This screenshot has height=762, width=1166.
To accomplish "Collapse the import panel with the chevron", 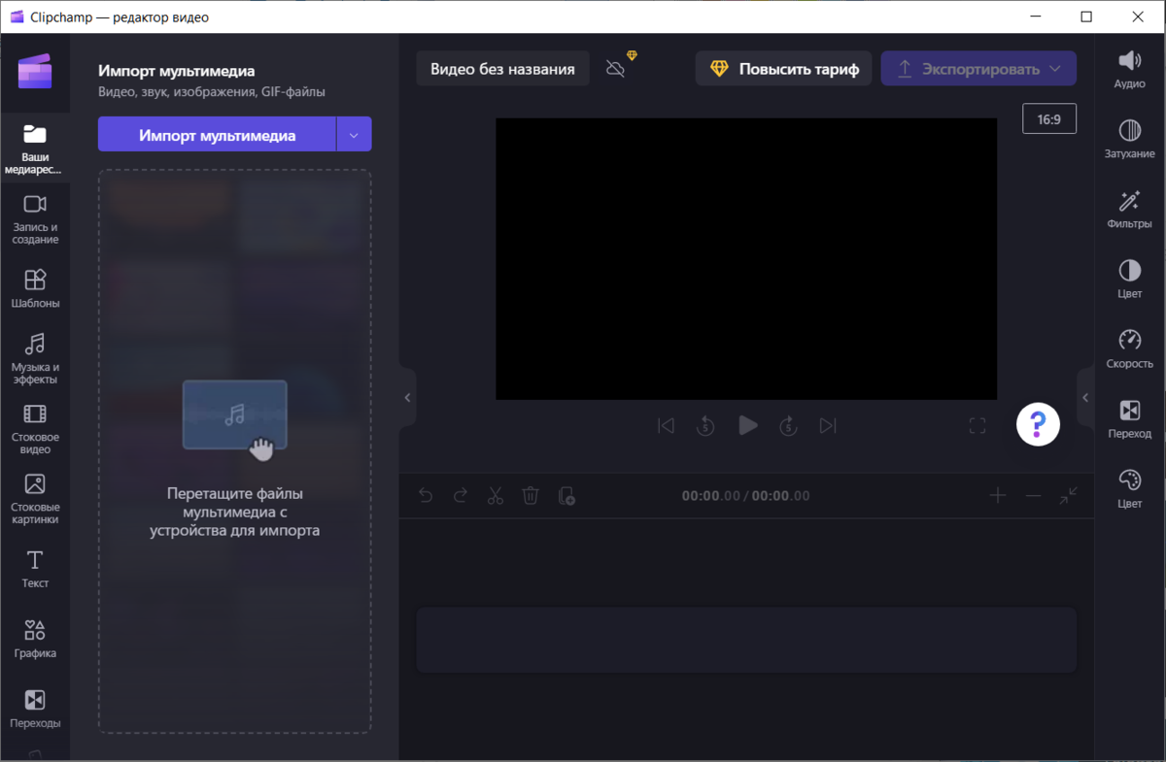I will pyautogui.click(x=407, y=397).
